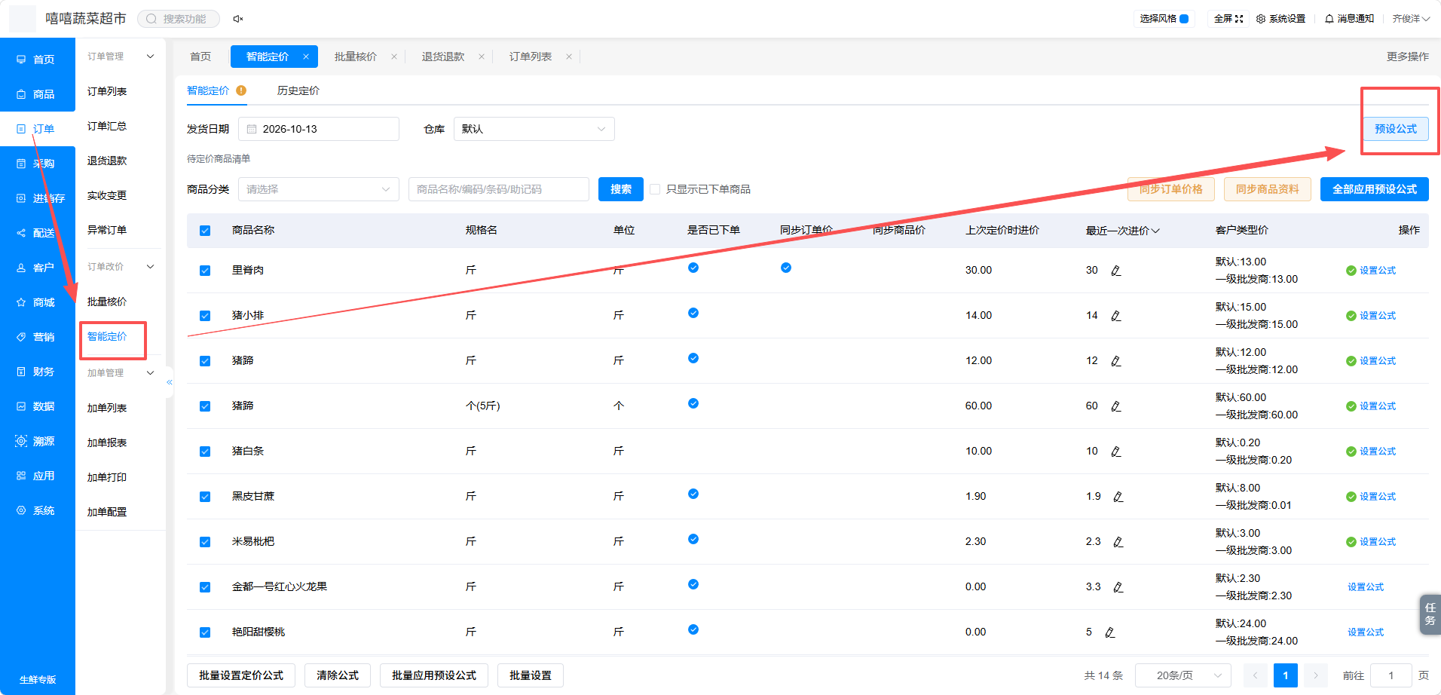Click the edit pencil icon for 猪小排
Image resolution: width=1441 pixels, height=695 pixels.
tap(1116, 316)
